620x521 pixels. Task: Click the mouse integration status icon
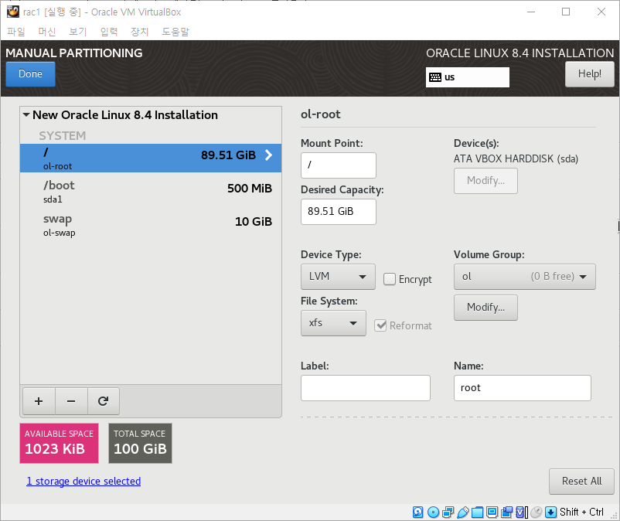(537, 512)
